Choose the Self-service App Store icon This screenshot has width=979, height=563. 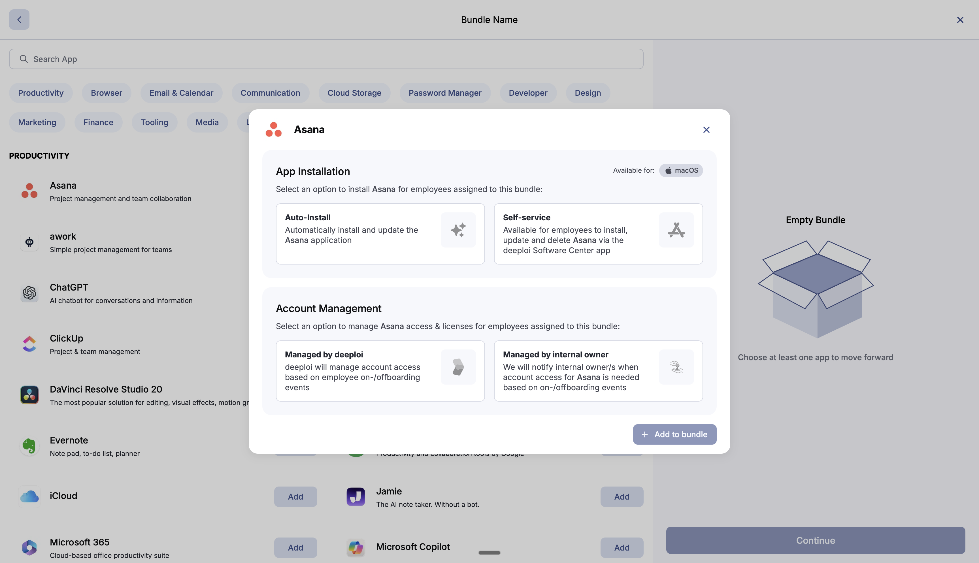pos(676,230)
